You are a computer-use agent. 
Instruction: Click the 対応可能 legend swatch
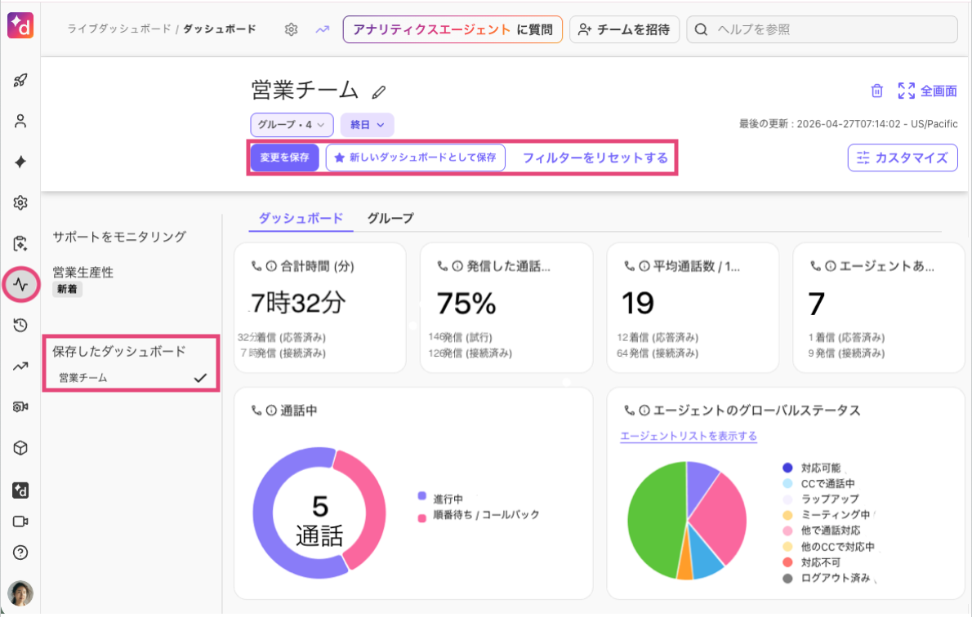(787, 468)
